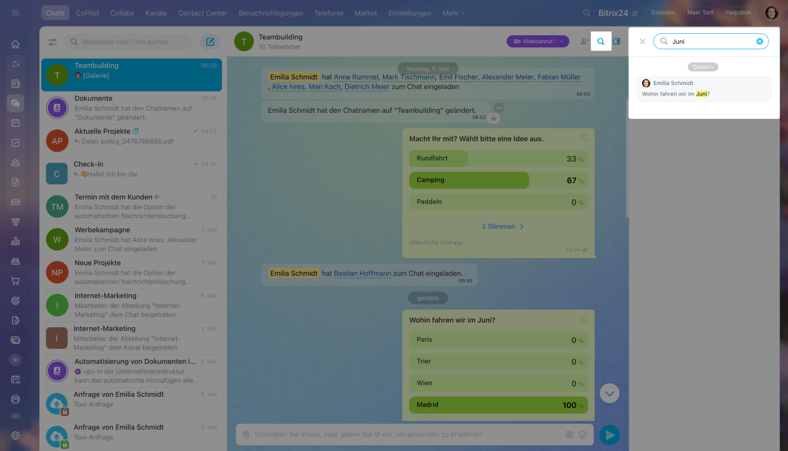Toggle the chat sidebar panel icon
Image resolution: width=788 pixels, height=451 pixels.
tap(617, 41)
